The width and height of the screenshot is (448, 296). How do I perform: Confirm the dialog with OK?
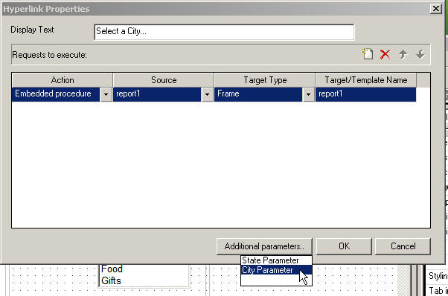point(344,246)
